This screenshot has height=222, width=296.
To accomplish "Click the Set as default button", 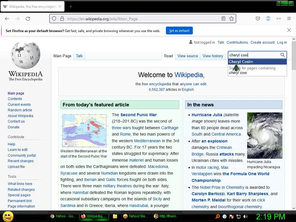I will [x=179, y=31].
